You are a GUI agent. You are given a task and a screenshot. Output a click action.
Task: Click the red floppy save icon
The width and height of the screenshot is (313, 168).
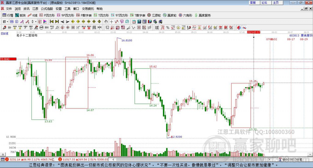pyautogui.click(x=150, y=22)
